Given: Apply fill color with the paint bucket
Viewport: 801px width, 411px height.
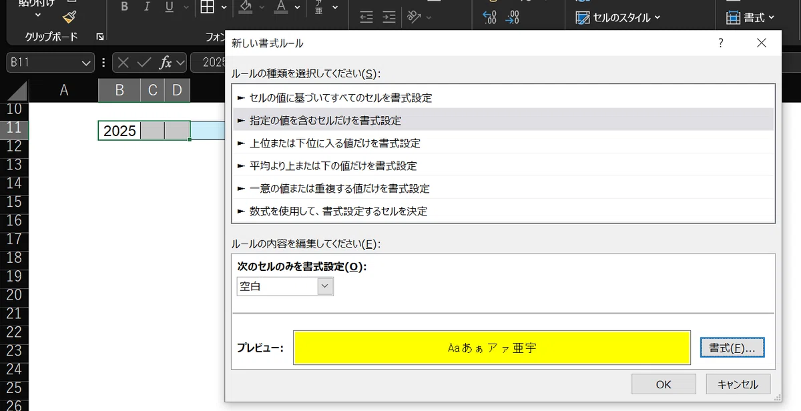Looking at the screenshot, I should pos(246,7).
